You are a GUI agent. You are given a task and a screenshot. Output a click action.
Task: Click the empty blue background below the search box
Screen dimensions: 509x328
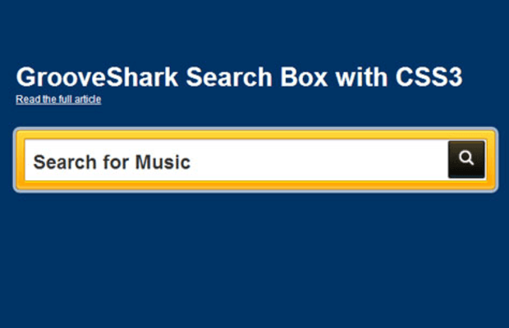click(254, 259)
